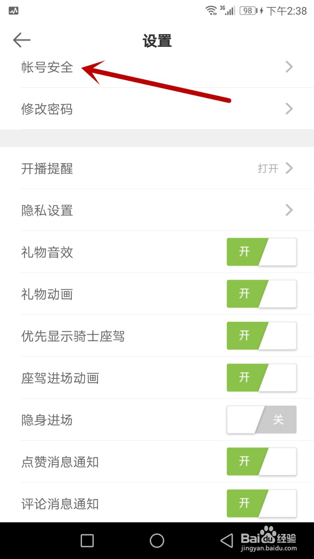The image size is (314, 559).
Task: Open the 帐号安全 account security item
Action: [47, 67]
